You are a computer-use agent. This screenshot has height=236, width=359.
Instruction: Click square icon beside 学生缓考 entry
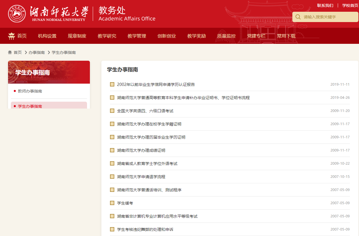point(112,203)
